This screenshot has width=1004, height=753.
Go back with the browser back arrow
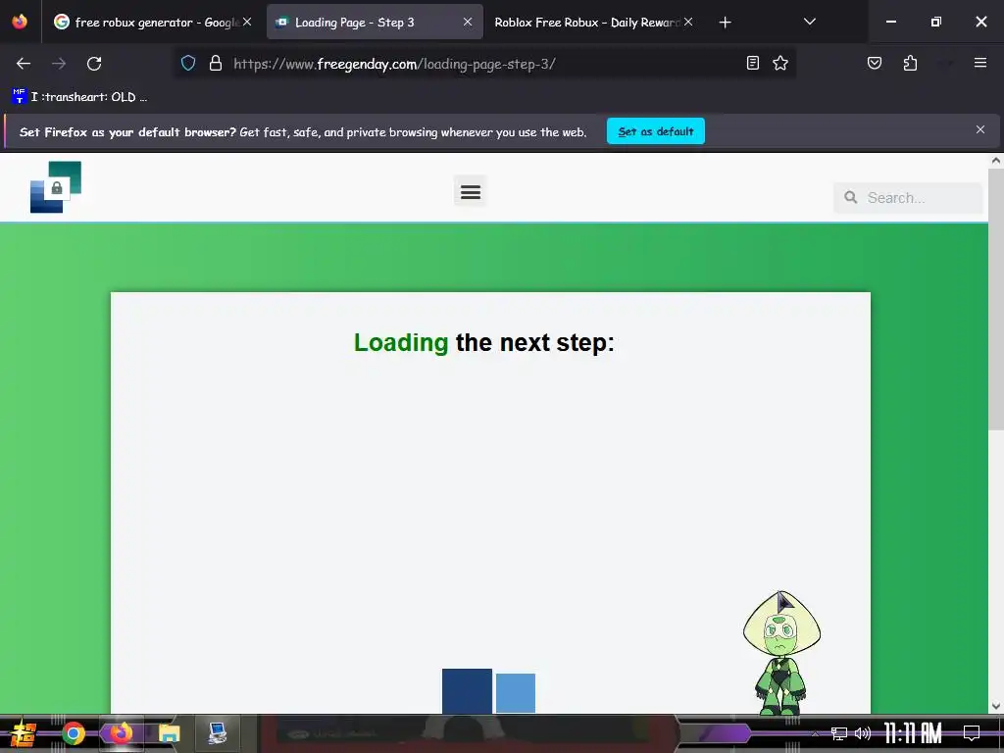24,64
